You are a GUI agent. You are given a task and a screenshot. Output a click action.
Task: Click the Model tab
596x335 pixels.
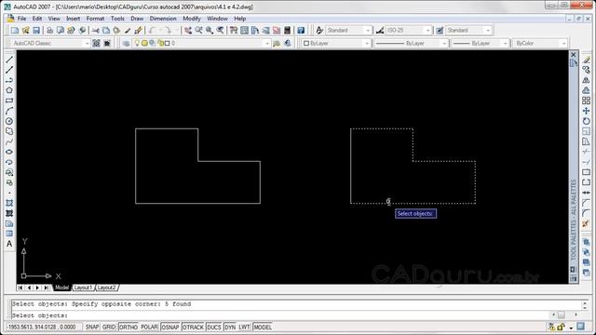tap(61, 288)
